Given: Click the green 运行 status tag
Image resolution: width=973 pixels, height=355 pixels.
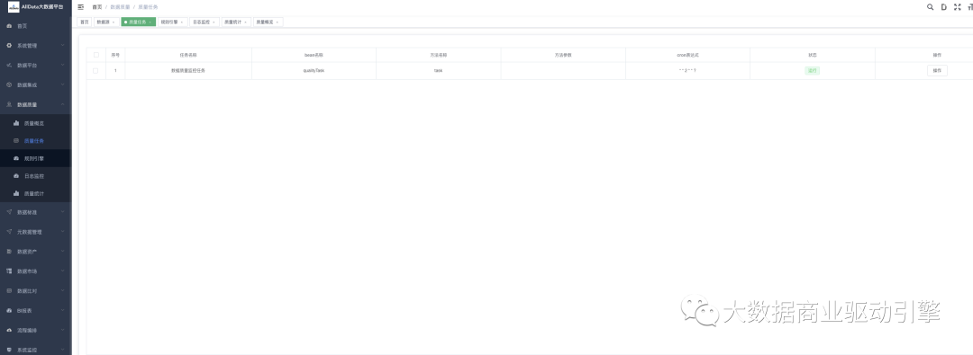Looking at the screenshot, I should click(x=812, y=71).
